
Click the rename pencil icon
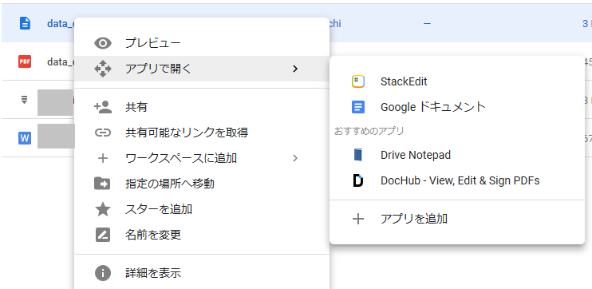[103, 235]
